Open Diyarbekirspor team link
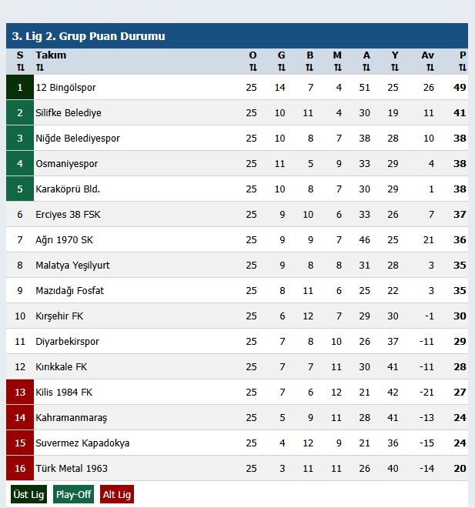The width and height of the screenshot is (475, 508). point(67,342)
